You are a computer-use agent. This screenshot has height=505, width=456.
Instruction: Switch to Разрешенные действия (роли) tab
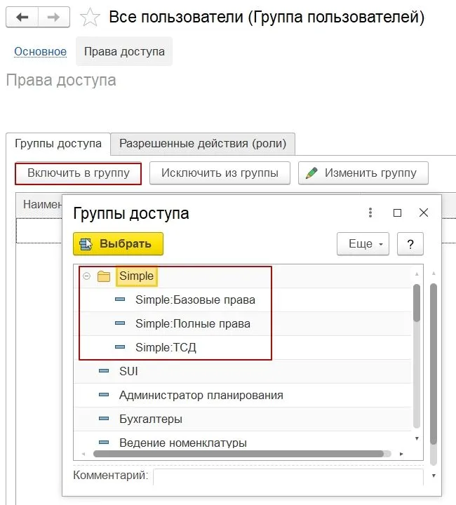point(202,144)
